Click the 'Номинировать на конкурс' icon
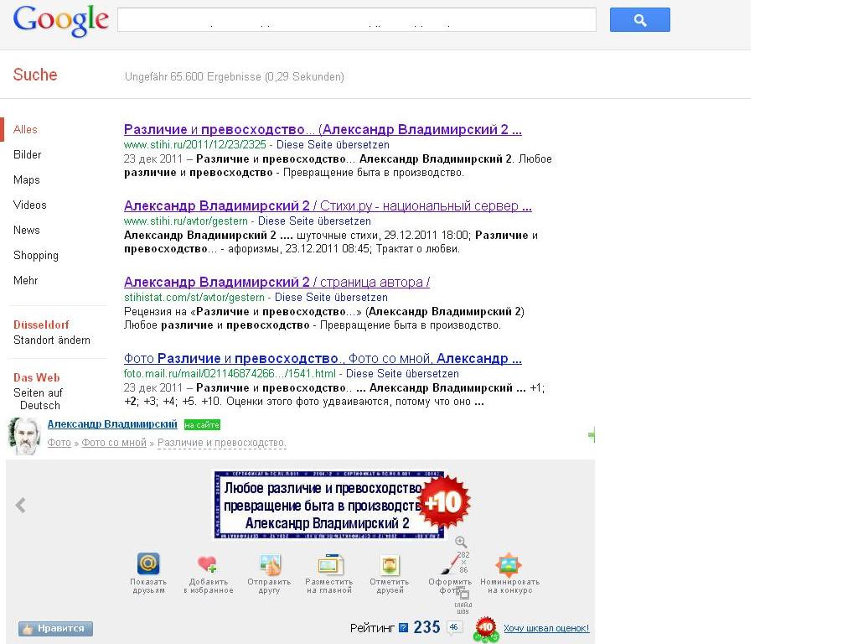This screenshot has height=644, width=858. pos(509,564)
